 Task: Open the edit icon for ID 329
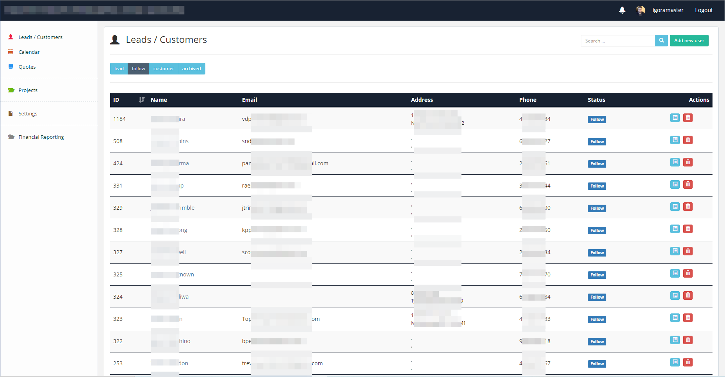675,207
